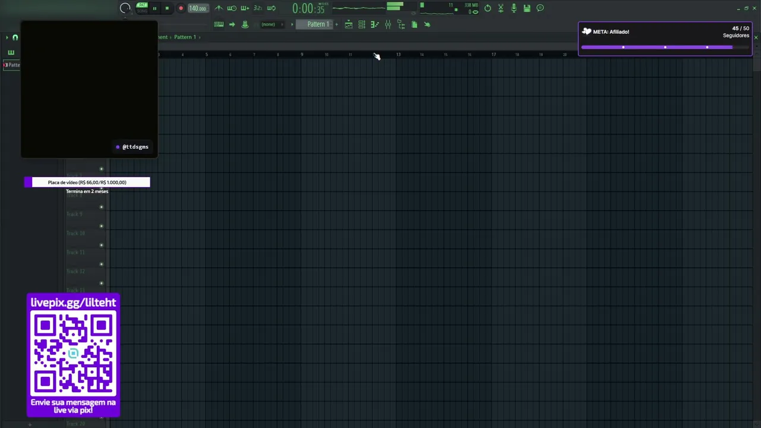Click the audio editor scissors icon
The image size is (761, 428).
point(501,8)
